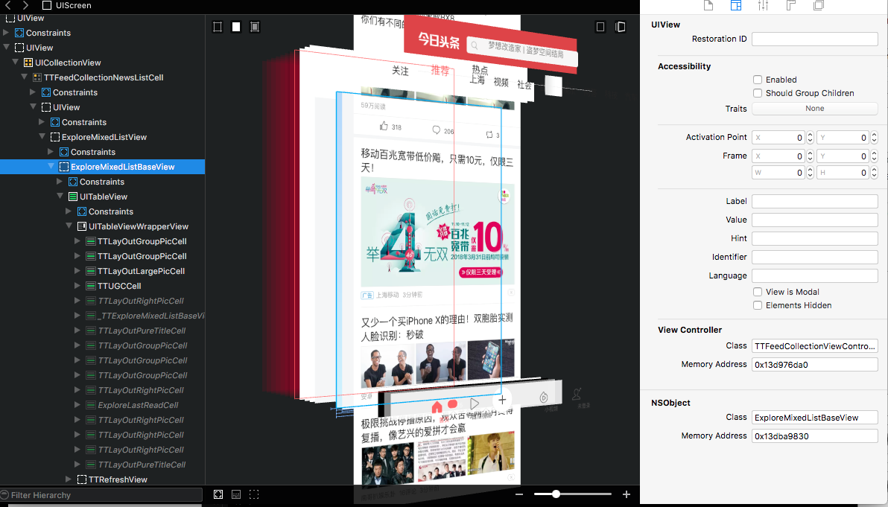888x507 pixels.
Task: Enable the Accessibility Enabled checkbox
Action: point(757,80)
